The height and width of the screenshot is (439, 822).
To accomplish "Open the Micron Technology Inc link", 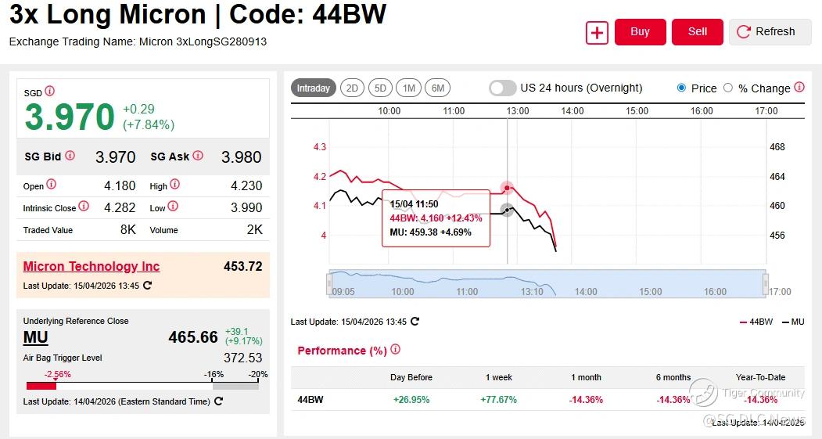I will tap(92, 267).
